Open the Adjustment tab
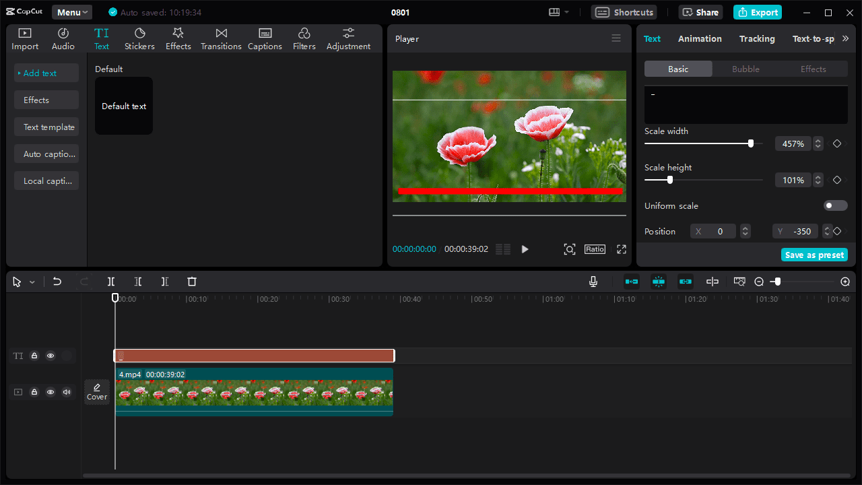The height and width of the screenshot is (485, 862). pos(348,39)
